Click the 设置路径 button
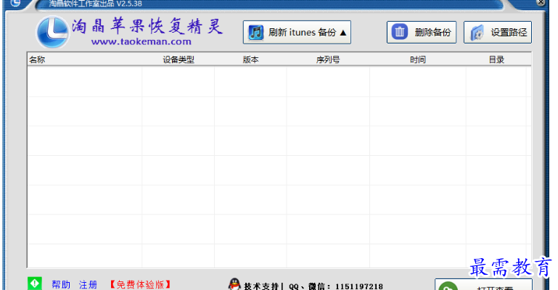Viewport: 558px width, 290px height. tap(498, 33)
